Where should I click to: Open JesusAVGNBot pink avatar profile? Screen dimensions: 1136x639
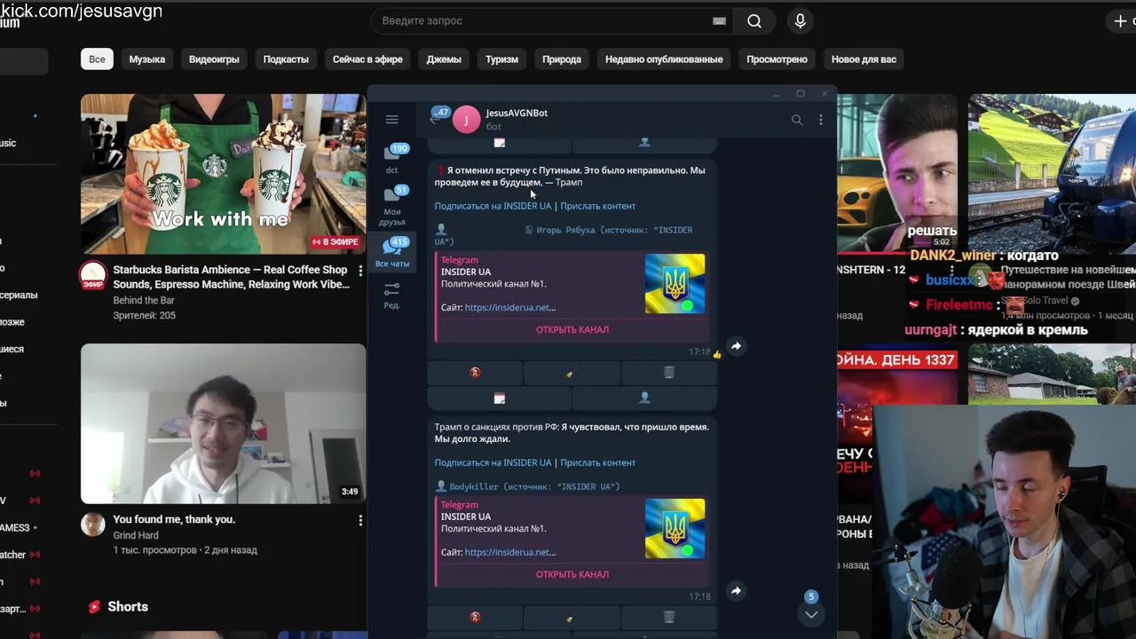click(466, 119)
